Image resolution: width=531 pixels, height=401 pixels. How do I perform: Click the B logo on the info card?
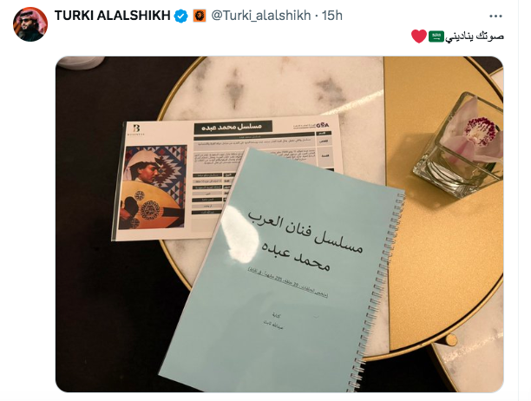tap(136, 129)
